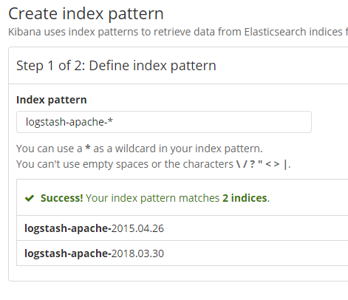Click the green success checkmark icon

tap(30, 198)
